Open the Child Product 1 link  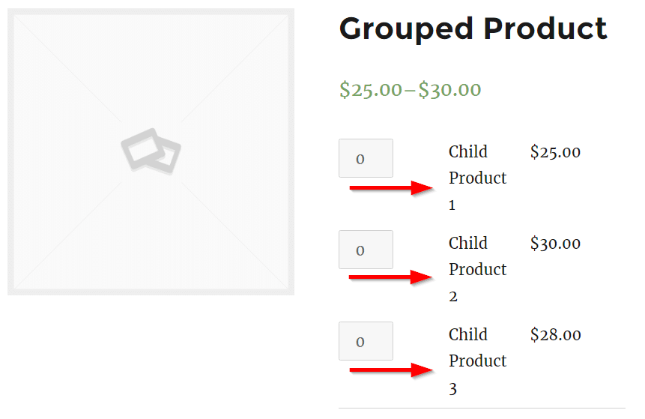pos(477,178)
